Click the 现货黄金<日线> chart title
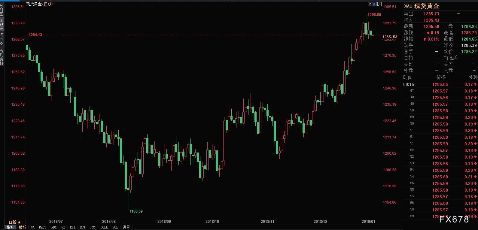 coord(40,4)
